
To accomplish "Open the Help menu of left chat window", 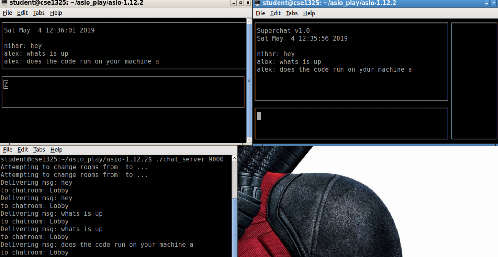I will point(56,13).
